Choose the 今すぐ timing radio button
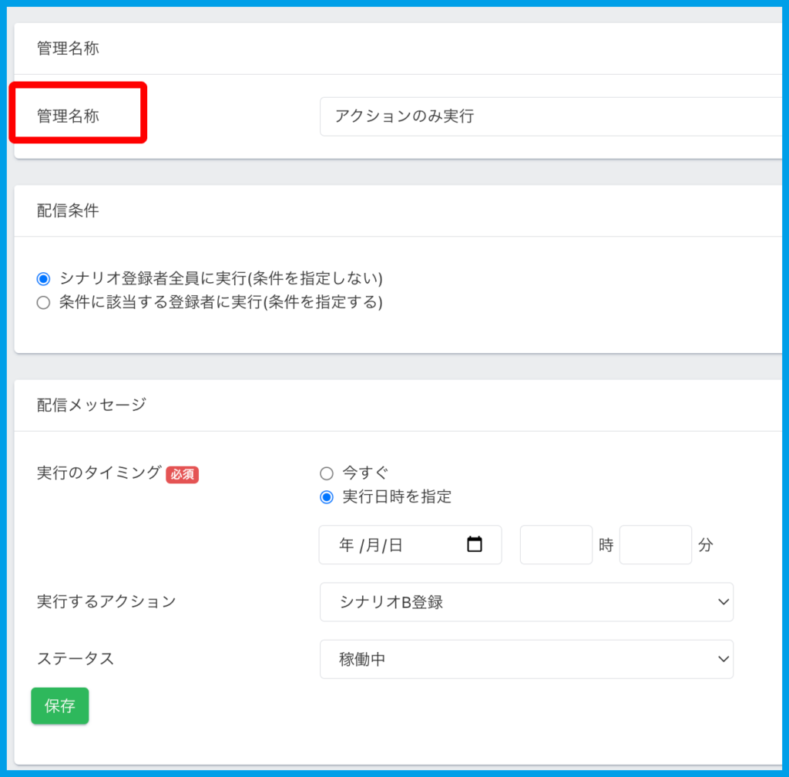The width and height of the screenshot is (789, 777). coord(327,473)
